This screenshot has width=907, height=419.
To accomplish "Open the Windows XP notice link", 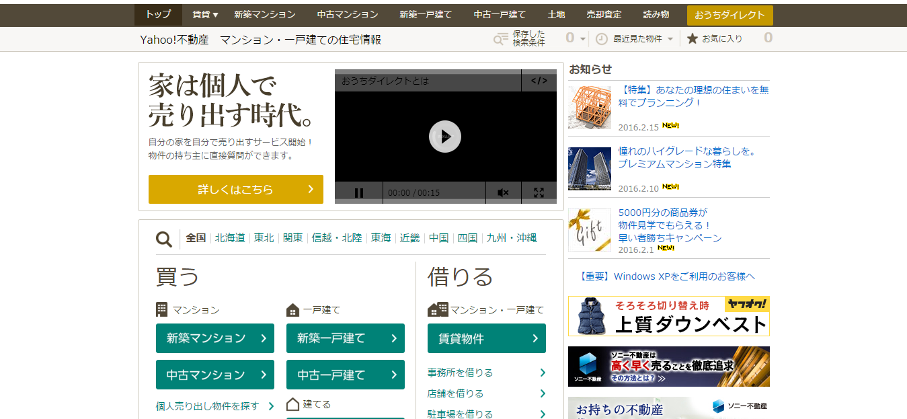I will 667,276.
